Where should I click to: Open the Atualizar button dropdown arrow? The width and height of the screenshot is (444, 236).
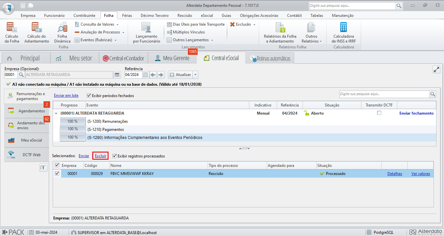click(195, 75)
